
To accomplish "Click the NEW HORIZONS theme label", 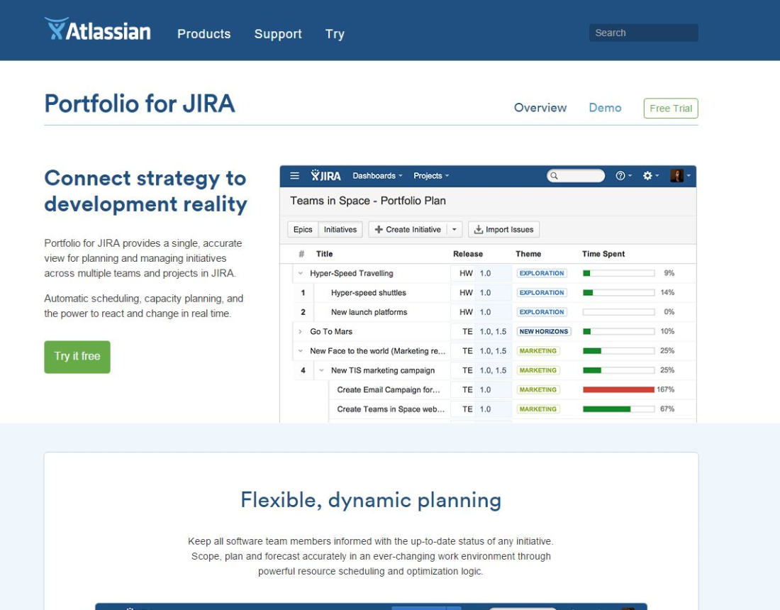I will click(544, 331).
